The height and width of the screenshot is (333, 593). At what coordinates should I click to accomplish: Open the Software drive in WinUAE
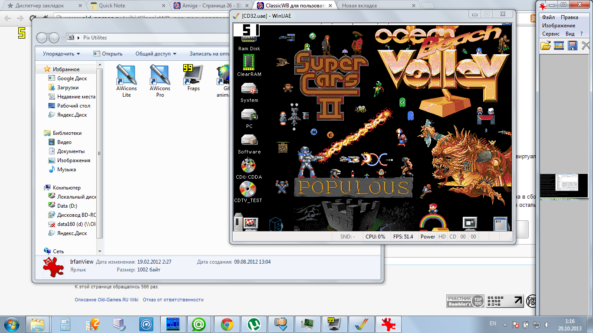tap(249, 144)
